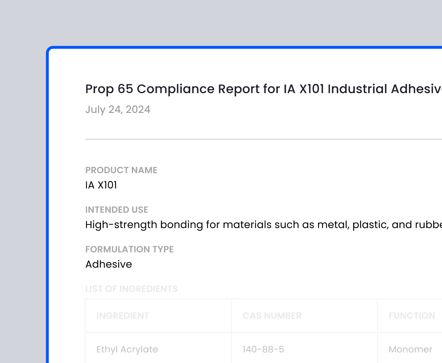Click the INTENDED USE field label
The width and height of the screenshot is (442, 363).
(x=116, y=210)
